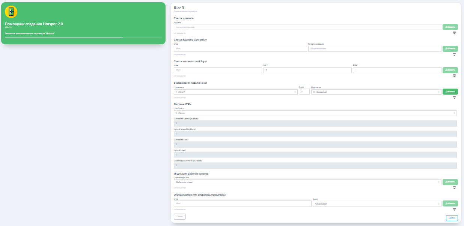Click Добавить next to the Язык dropdown
Screen dimensions: 464x226
tap(450, 203)
